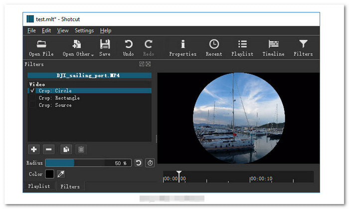Click the Video section header in filter list

pos(37,84)
